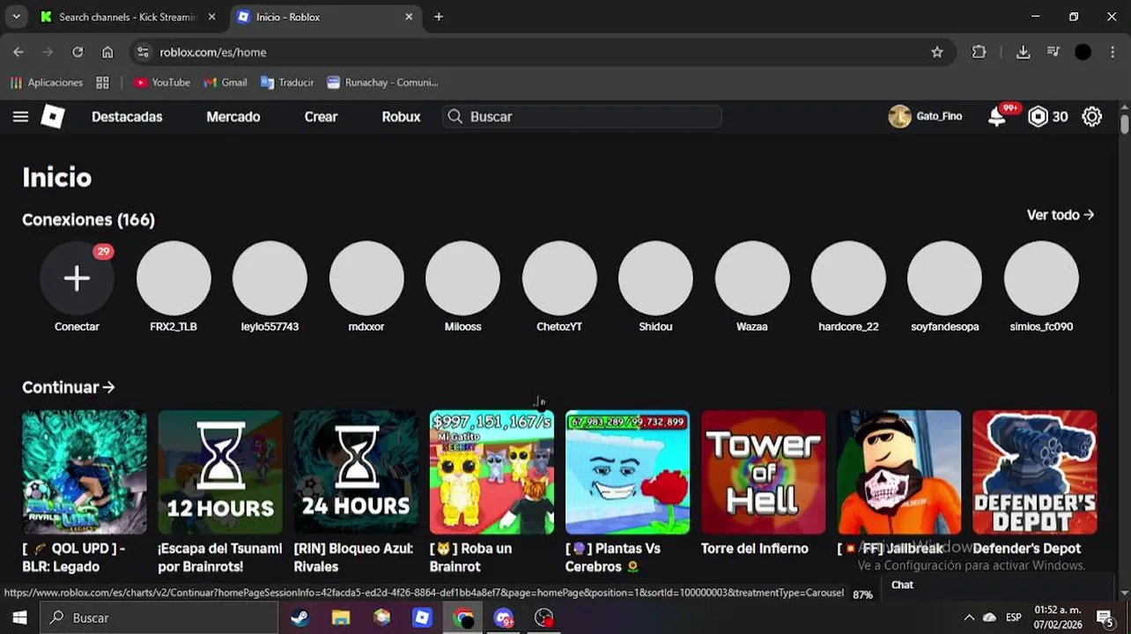The width and height of the screenshot is (1131, 634).
Task: Close the Kick search channels tab
Action: pos(211,17)
